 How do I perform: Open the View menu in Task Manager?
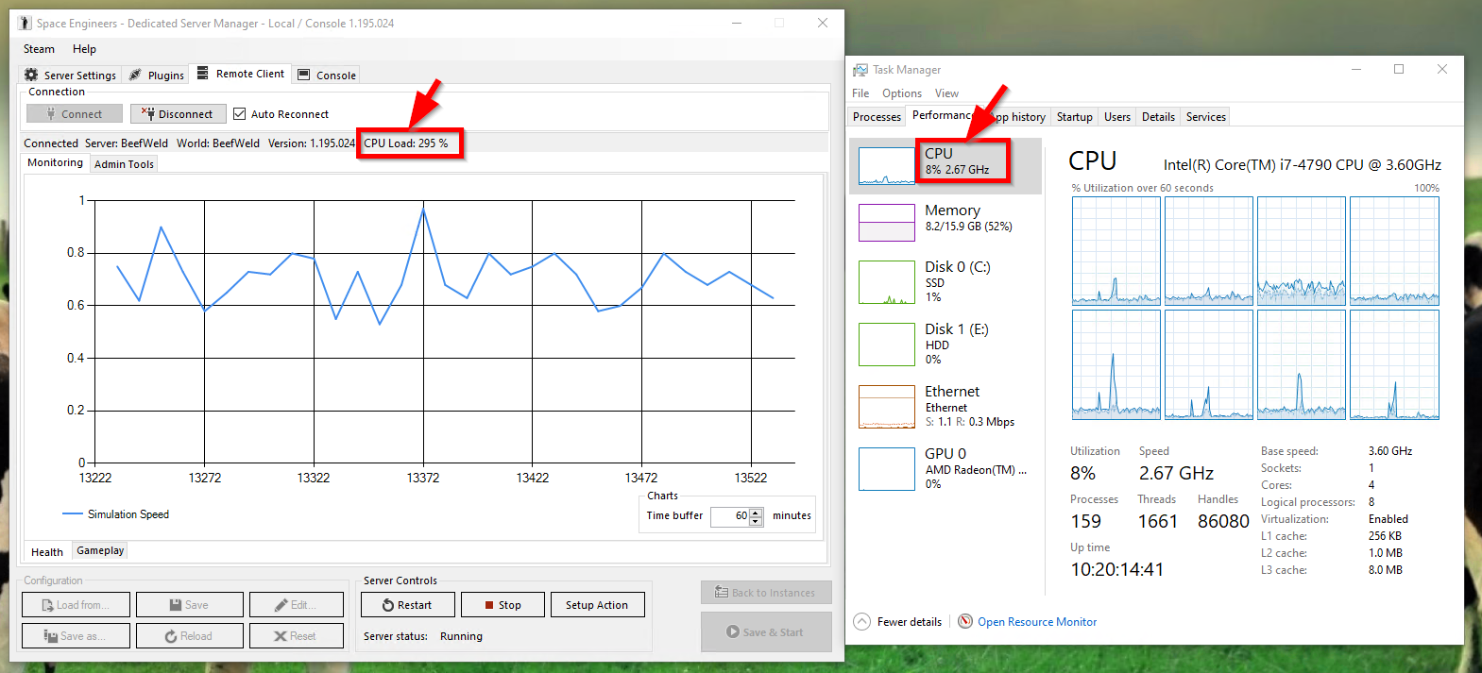[946, 93]
